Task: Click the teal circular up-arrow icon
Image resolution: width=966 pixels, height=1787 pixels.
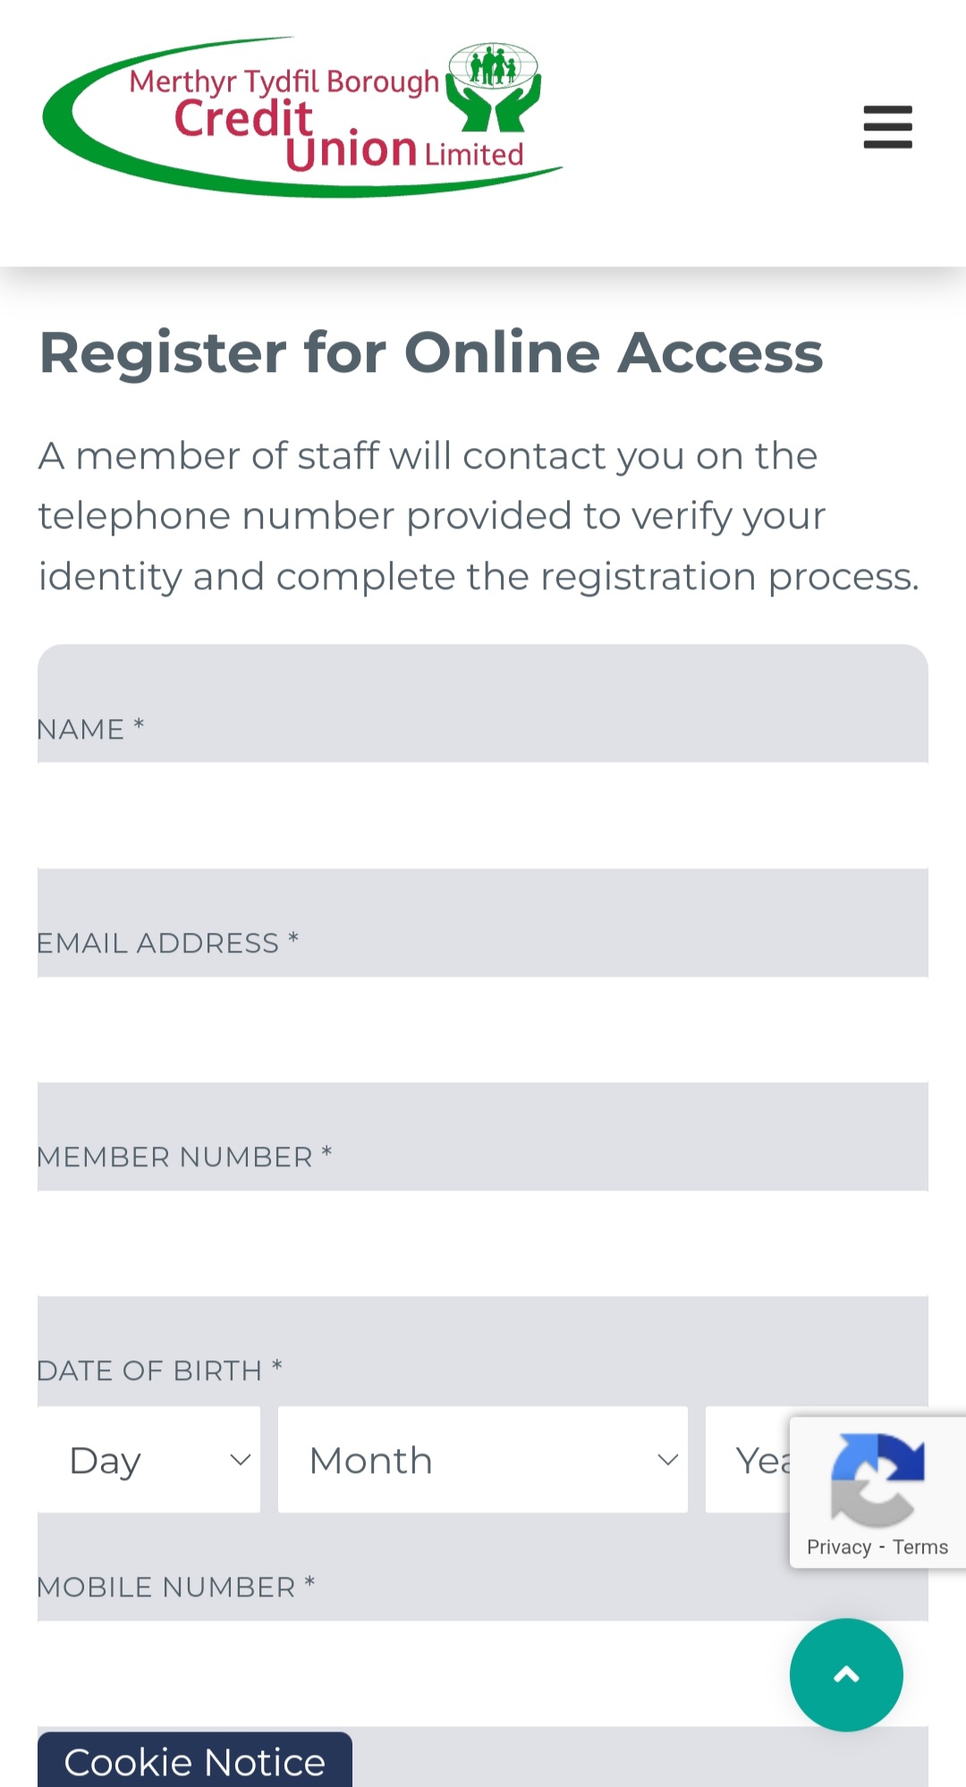Action: 845,1675
